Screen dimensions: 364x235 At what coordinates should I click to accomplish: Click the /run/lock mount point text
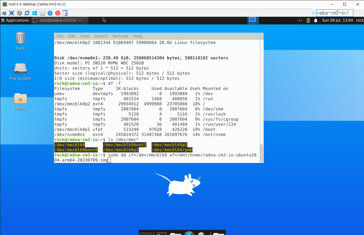pyautogui.click(x=214, y=114)
